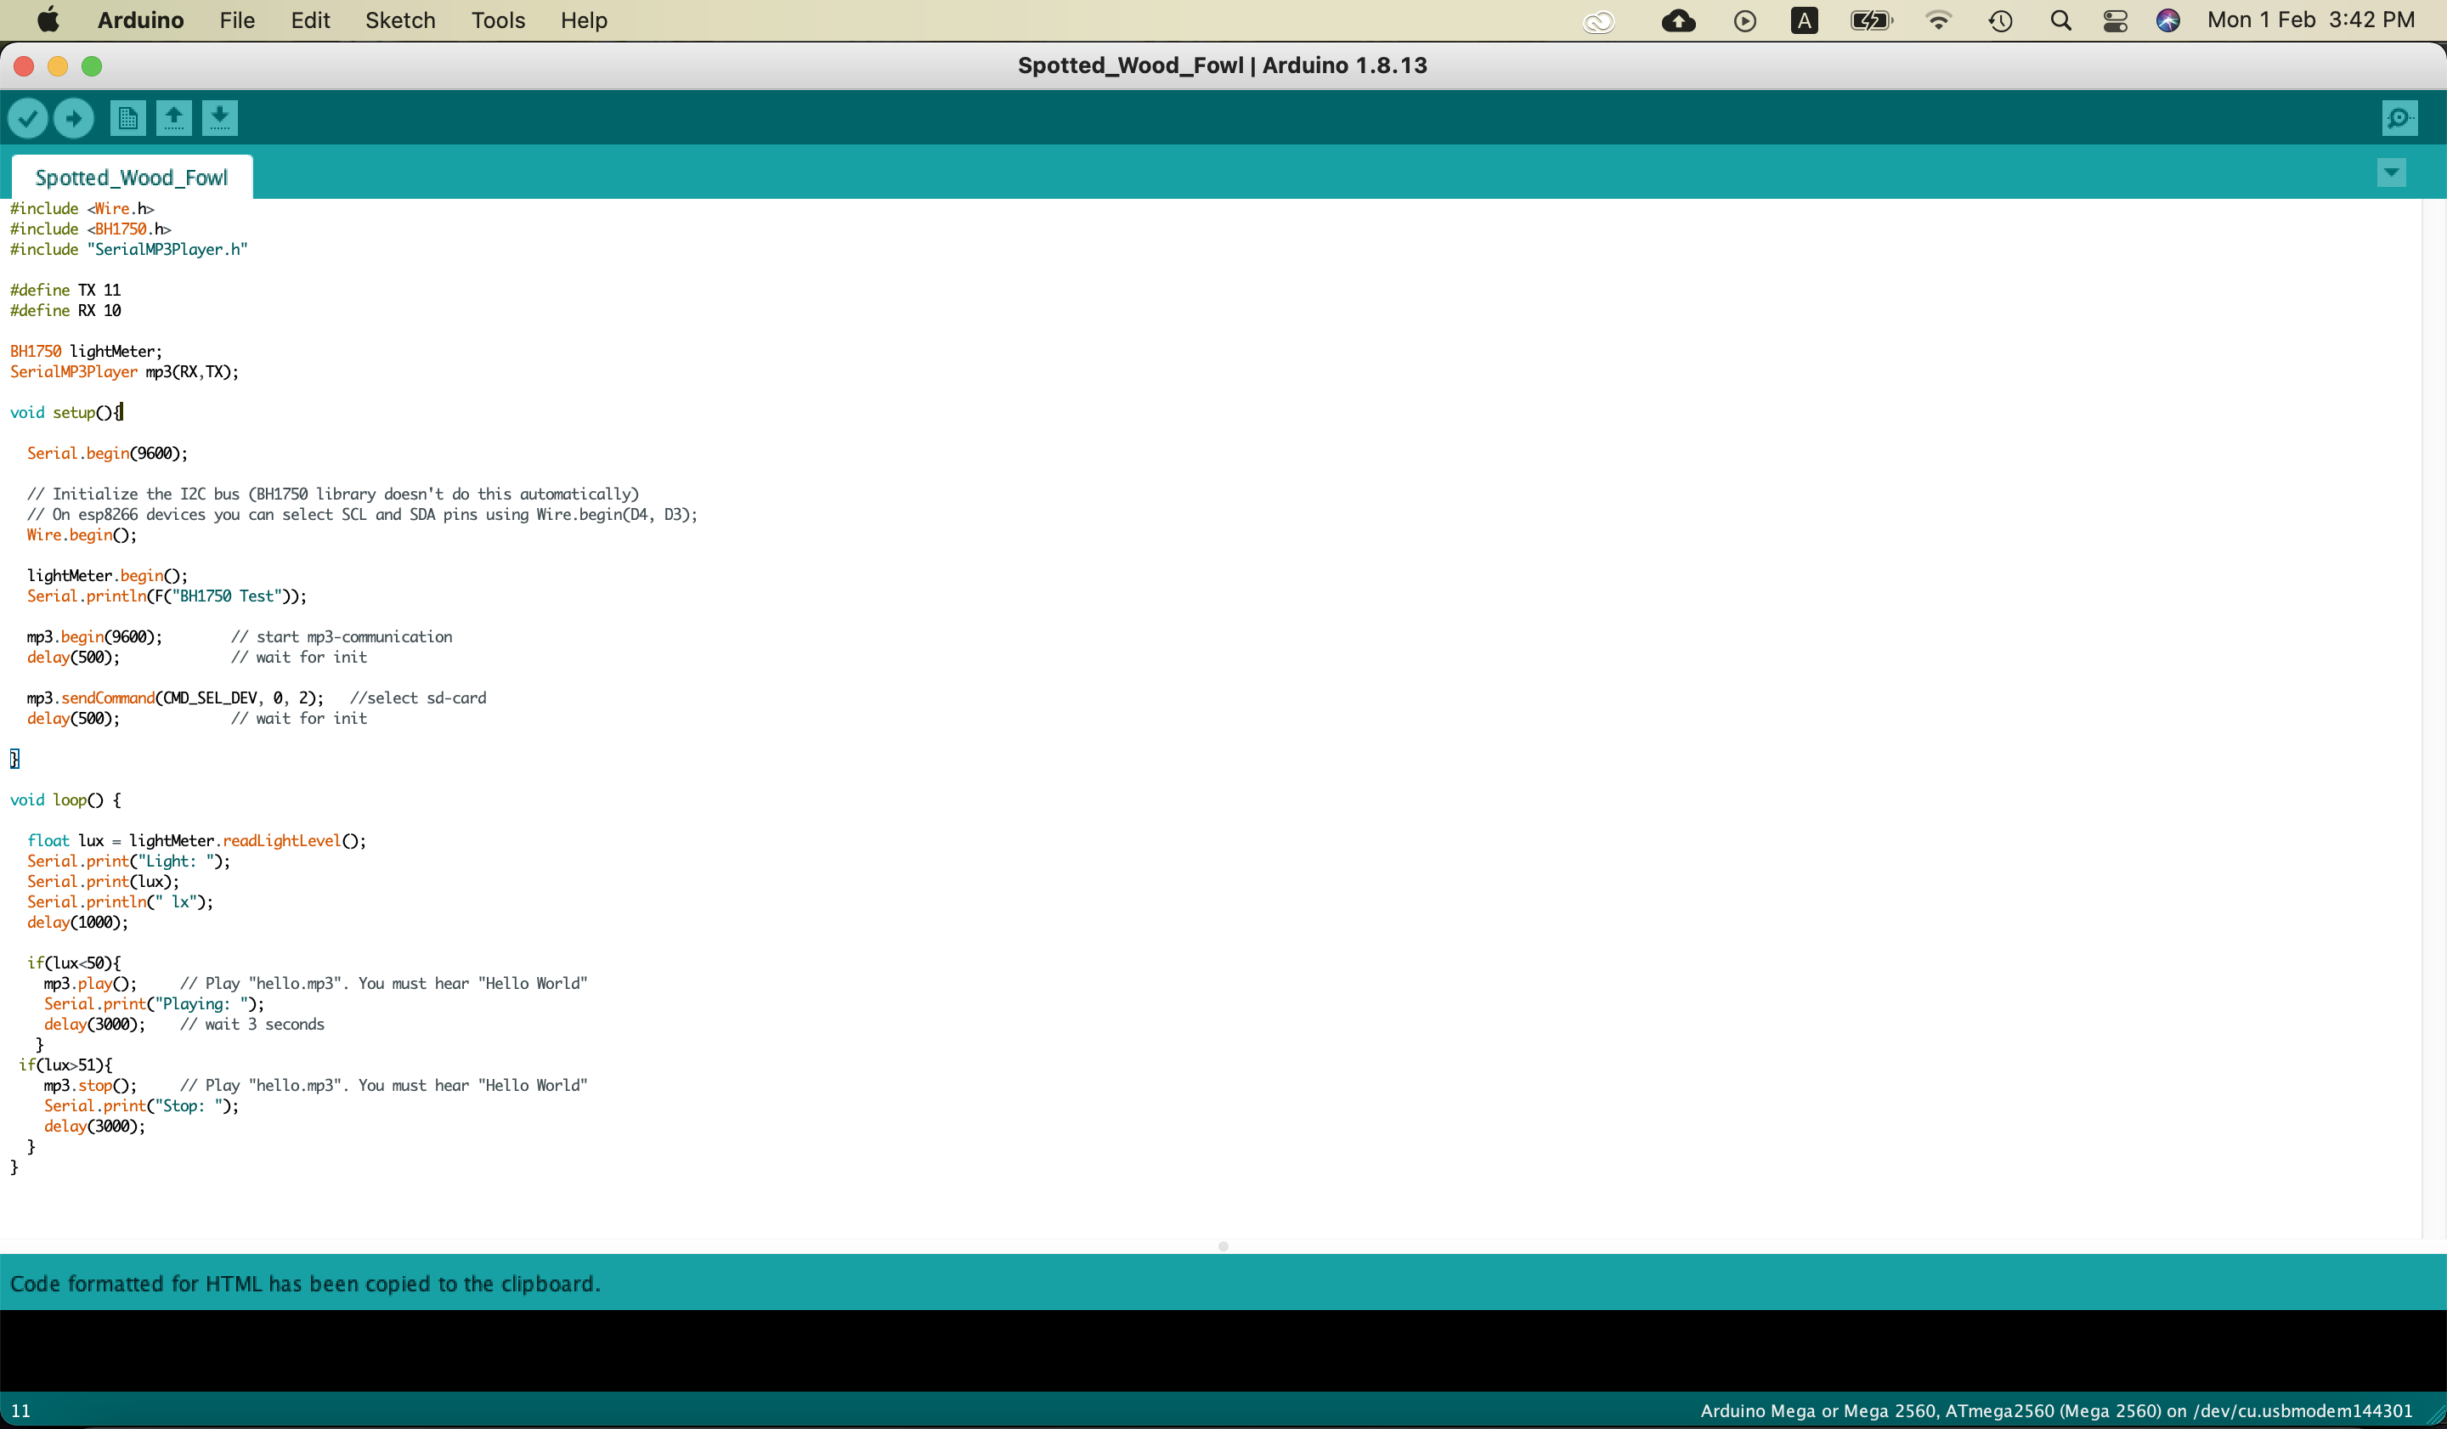Click the 'if(lux>51){' line
This screenshot has height=1429, width=2447.
coord(65,1065)
